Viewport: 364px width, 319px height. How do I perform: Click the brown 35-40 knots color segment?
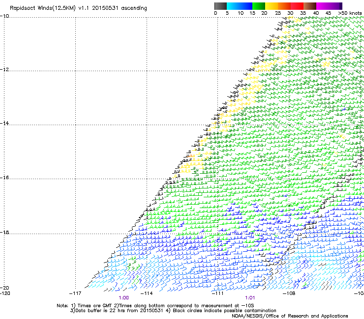[x=310, y=6]
